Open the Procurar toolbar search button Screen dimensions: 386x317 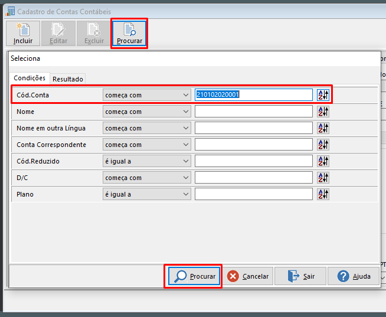point(129,34)
